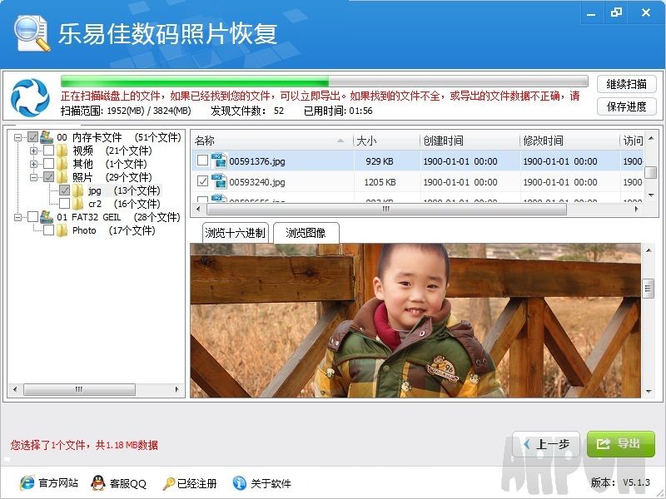Click the 00591376.jpg file icon
This screenshot has height=499, width=666.
220,161
